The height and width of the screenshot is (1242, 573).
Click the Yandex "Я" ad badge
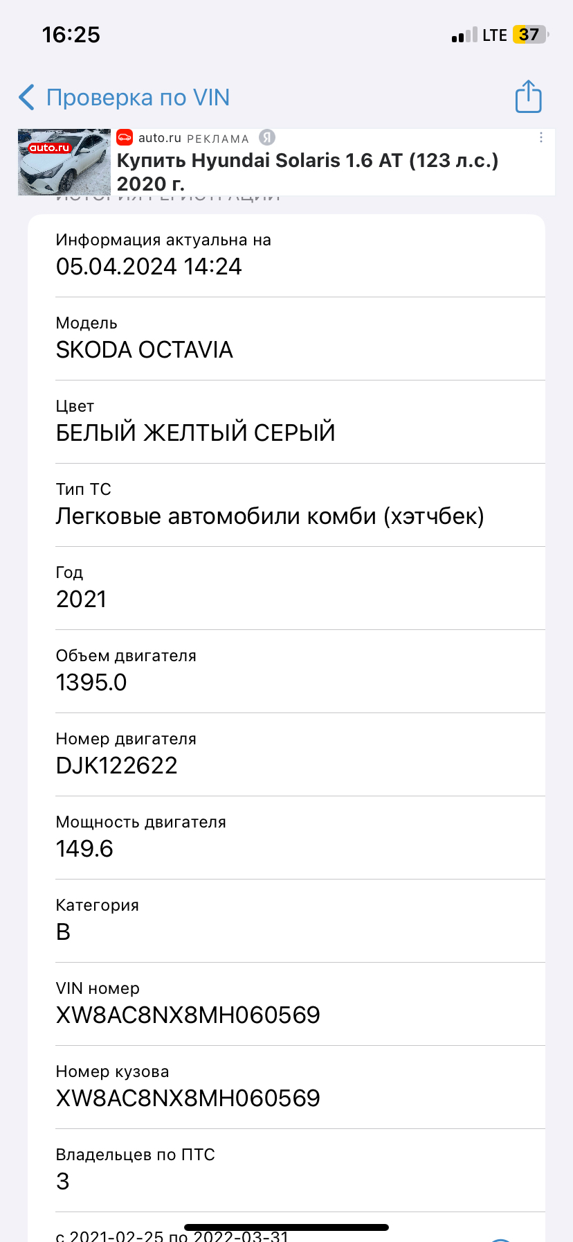click(x=267, y=138)
